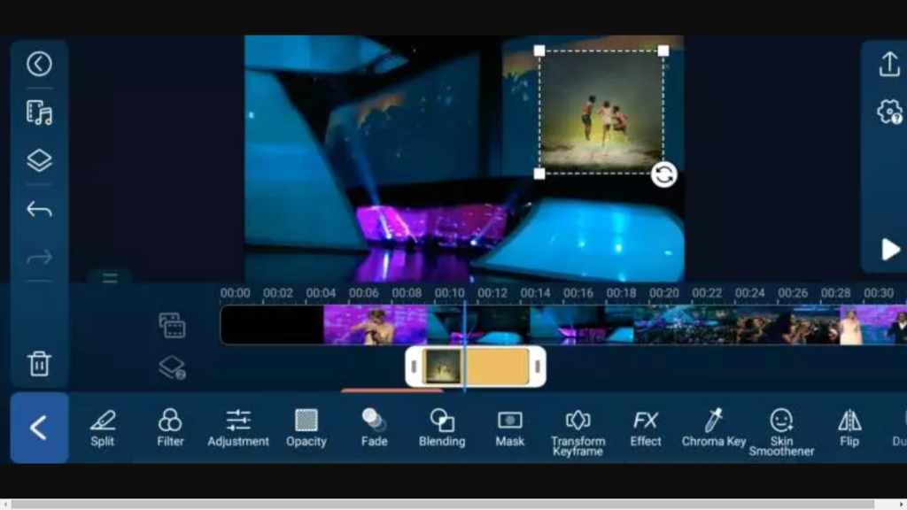The height and width of the screenshot is (510, 907).
Task: Export the project via the share icon
Action: tap(890, 64)
